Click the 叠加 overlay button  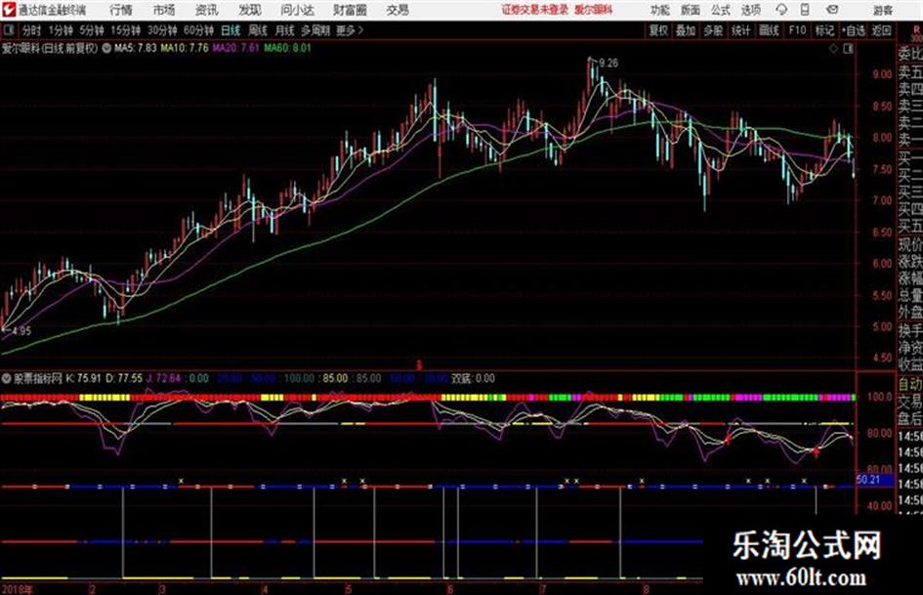[x=686, y=30]
